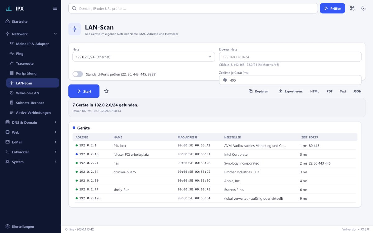Screen dimensions: 373x233
Task: Click the System chip icon
Action: pyautogui.click(x=7, y=162)
